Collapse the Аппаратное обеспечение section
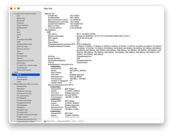Viewport: 173px width, 135px height. tap(13, 14)
